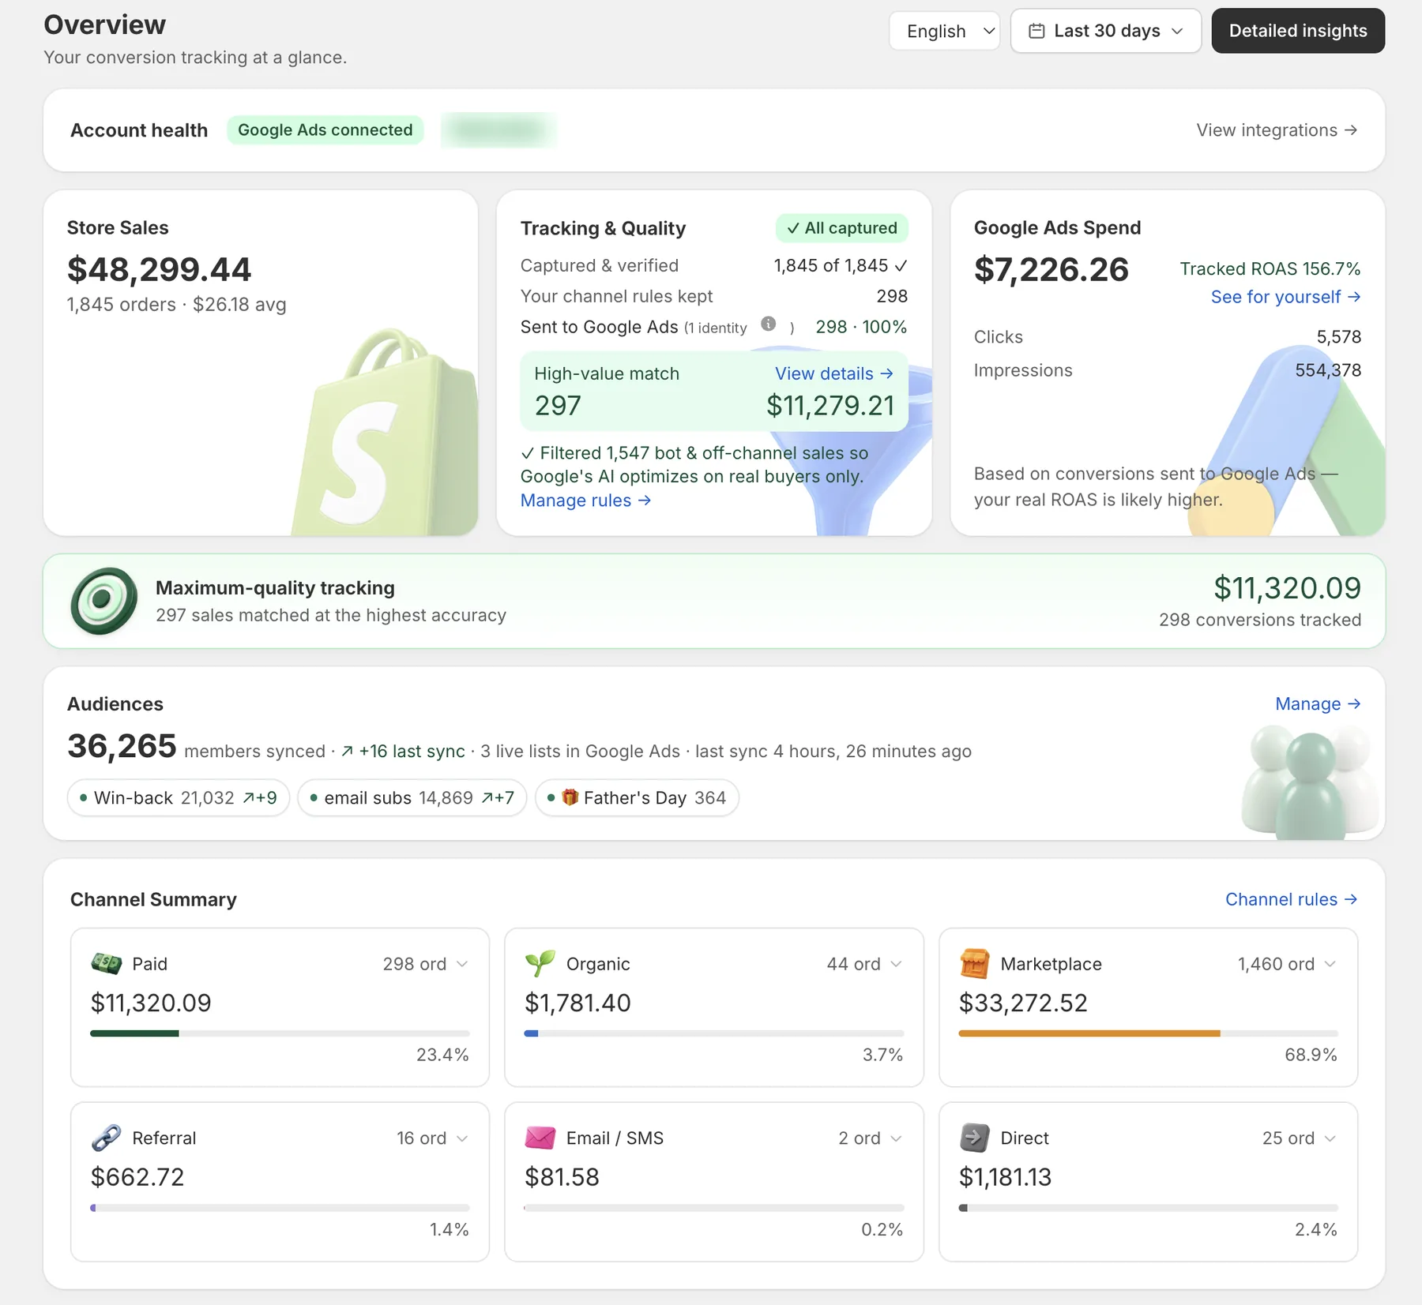
Task: Click the Impressions value 554,378
Action: [1328, 370]
